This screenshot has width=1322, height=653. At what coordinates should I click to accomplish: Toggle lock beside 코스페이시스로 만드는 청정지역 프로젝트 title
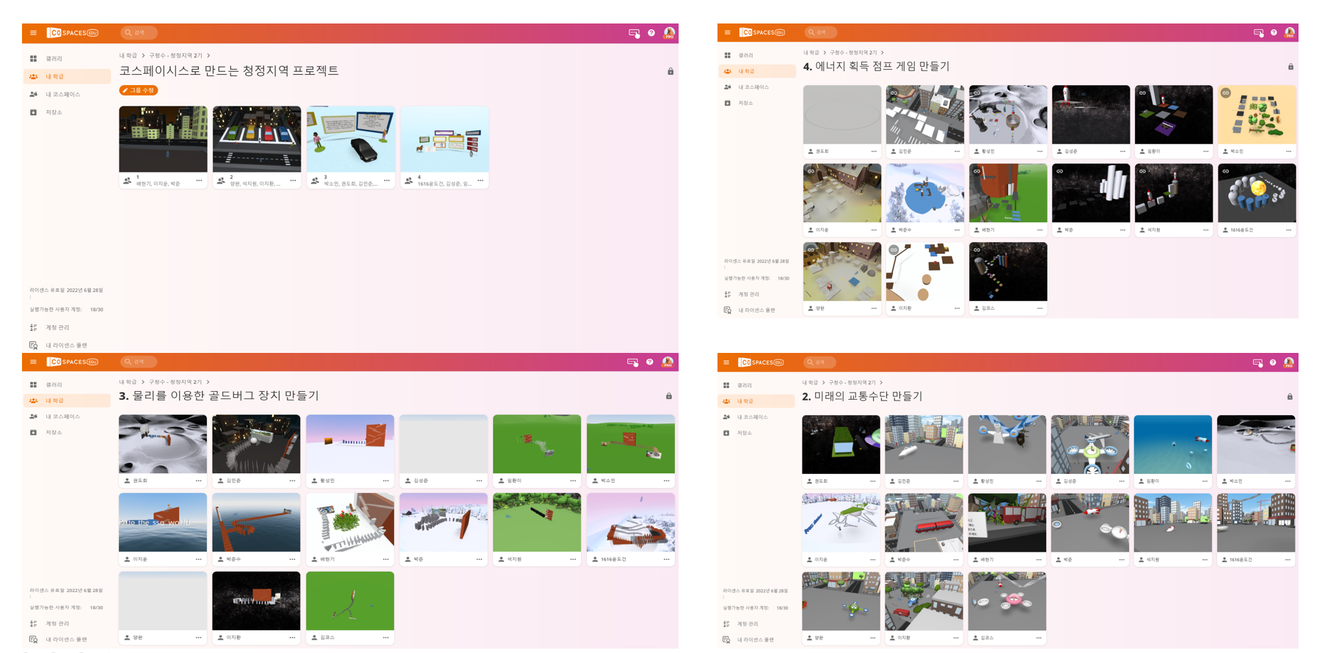point(670,72)
